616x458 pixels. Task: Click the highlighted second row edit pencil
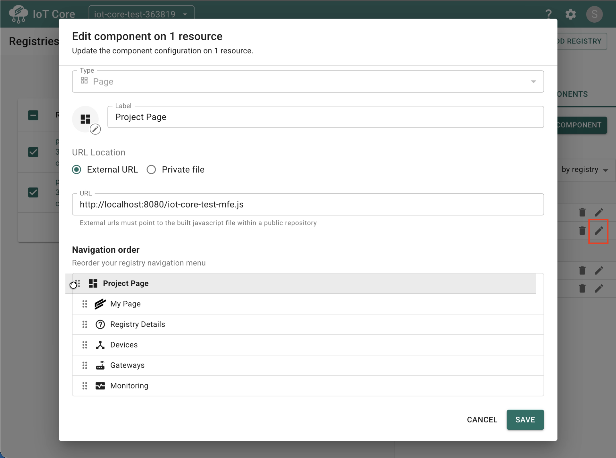point(599,231)
